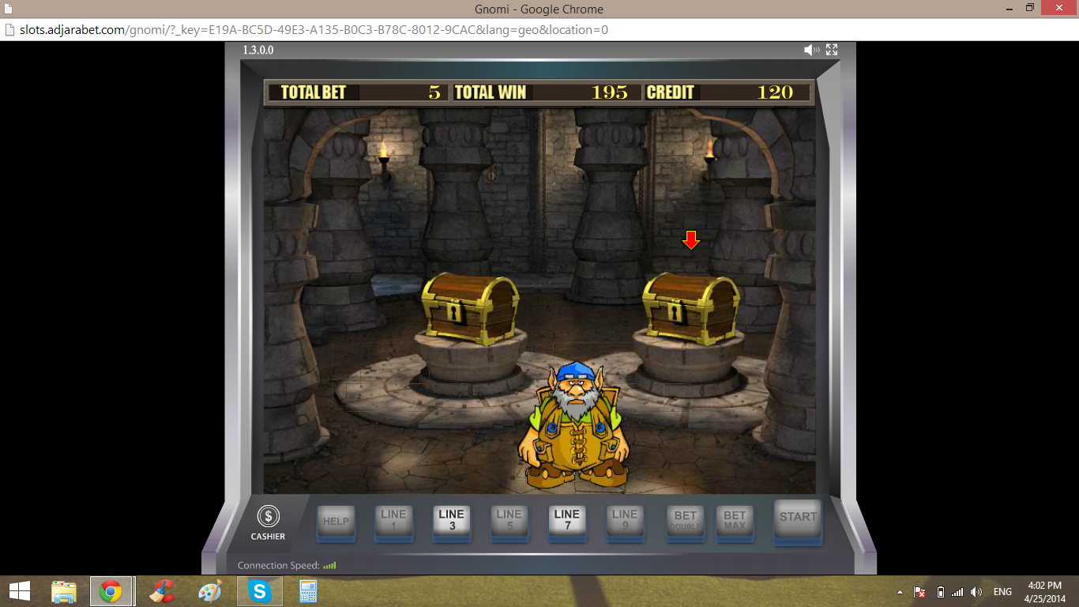Viewport: 1079px width, 607px height.
Task: Open the left treasure chest
Action: [470, 309]
